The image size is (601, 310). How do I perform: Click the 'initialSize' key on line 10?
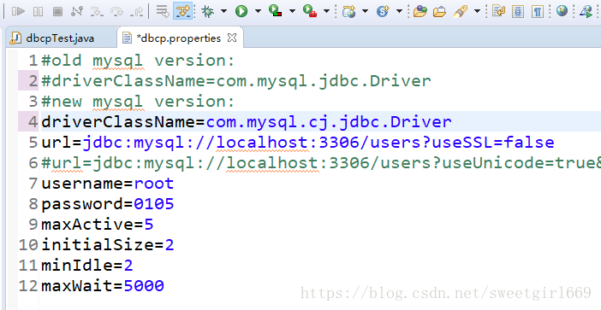click(98, 245)
